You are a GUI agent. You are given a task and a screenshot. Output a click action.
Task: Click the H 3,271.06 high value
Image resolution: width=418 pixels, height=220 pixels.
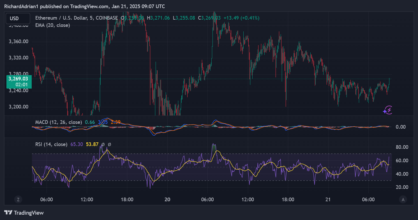point(158,18)
